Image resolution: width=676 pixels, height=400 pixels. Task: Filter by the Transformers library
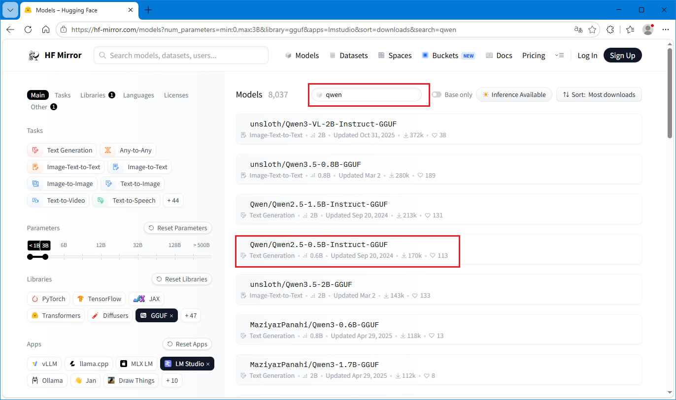pyautogui.click(x=56, y=315)
